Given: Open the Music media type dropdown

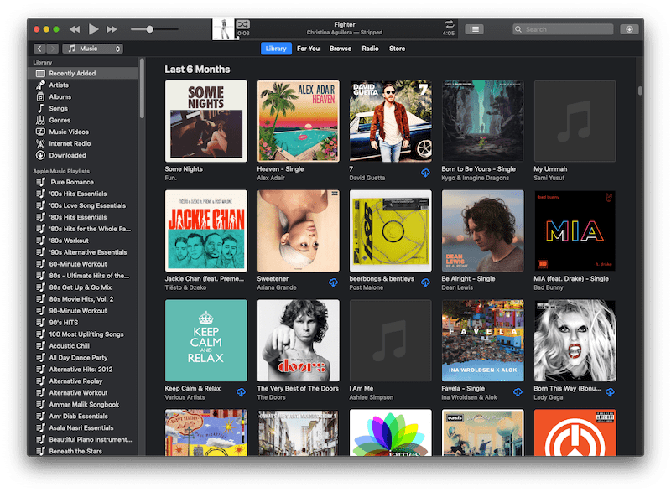Looking at the screenshot, I should [x=93, y=49].
